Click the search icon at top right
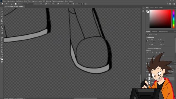 (167, 4)
